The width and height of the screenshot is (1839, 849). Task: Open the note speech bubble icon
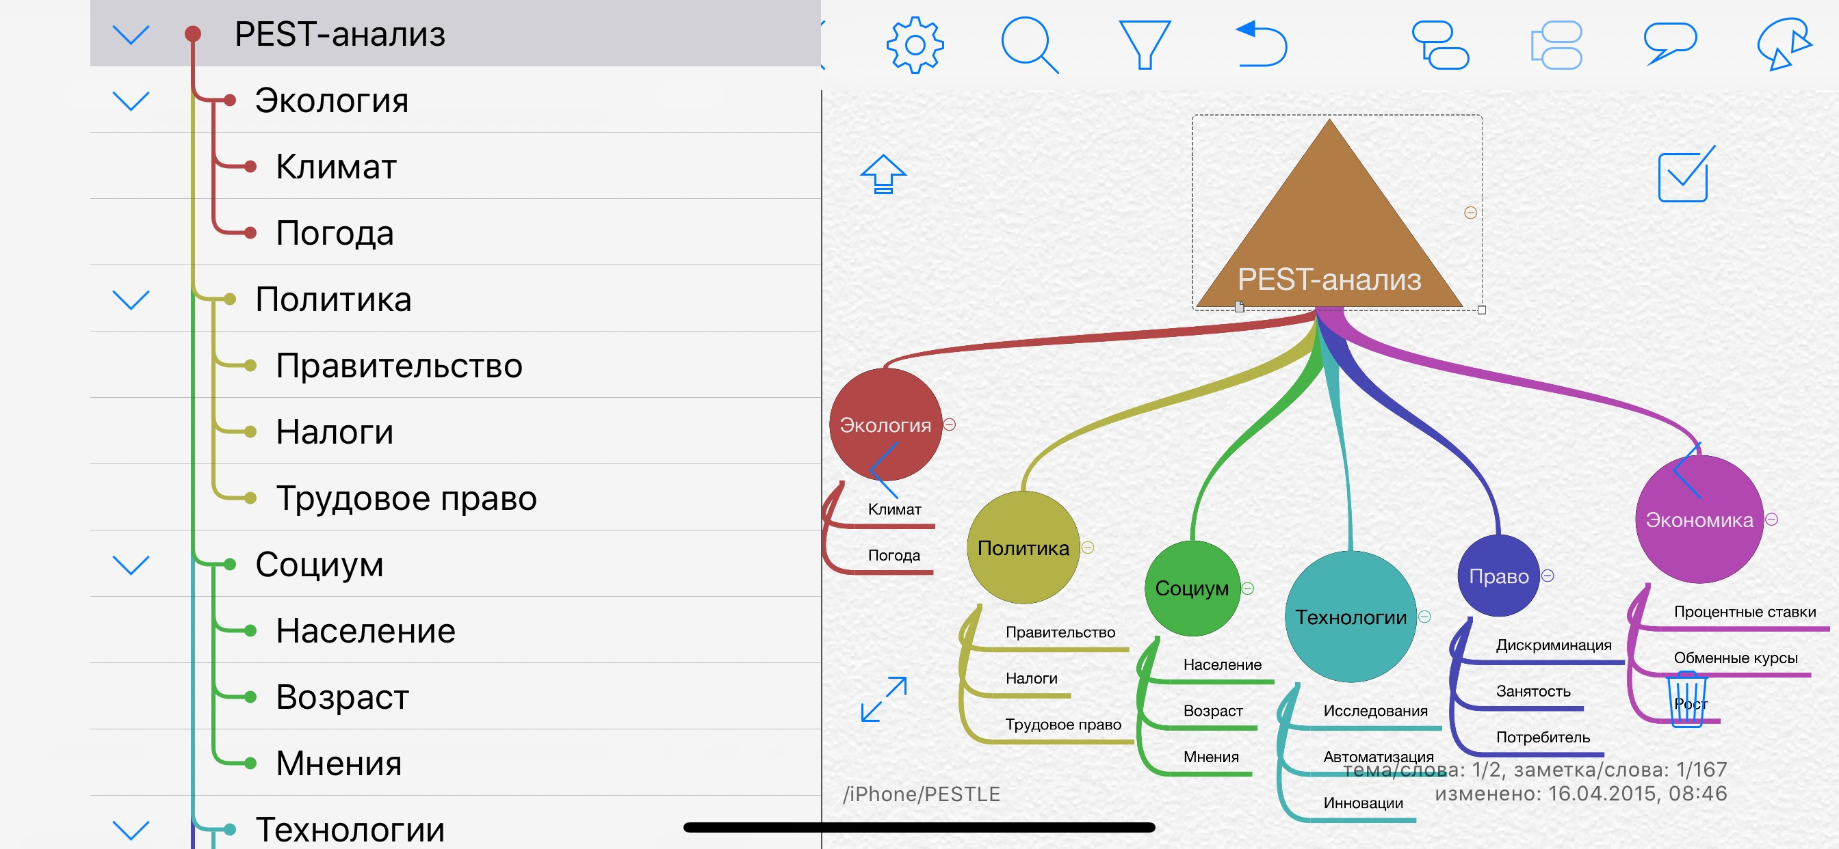pyautogui.click(x=1670, y=43)
